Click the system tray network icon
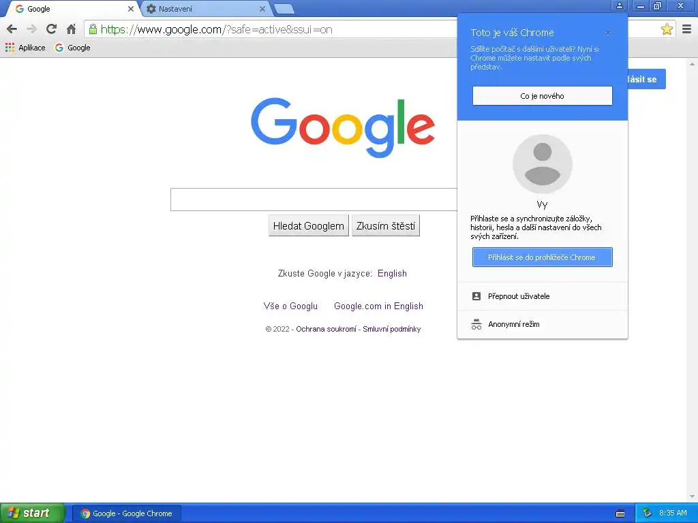The width and height of the screenshot is (698, 523). (x=648, y=513)
